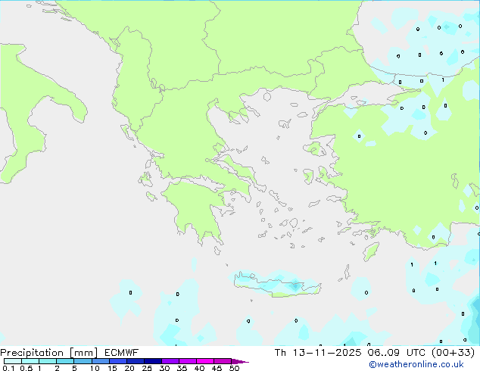Click the 'Precipitation' title word

coord(32,353)
